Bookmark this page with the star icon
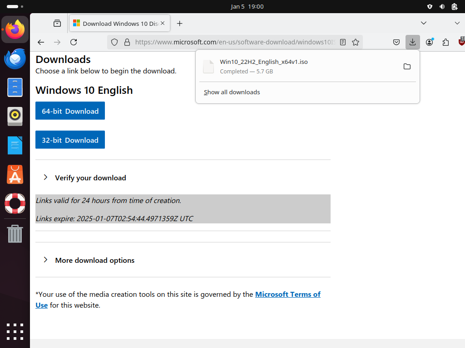The image size is (465, 348). [356, 42]
